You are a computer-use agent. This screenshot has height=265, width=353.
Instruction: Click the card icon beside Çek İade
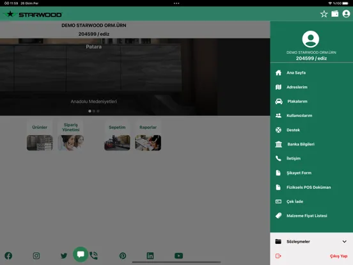click(278, 202)
